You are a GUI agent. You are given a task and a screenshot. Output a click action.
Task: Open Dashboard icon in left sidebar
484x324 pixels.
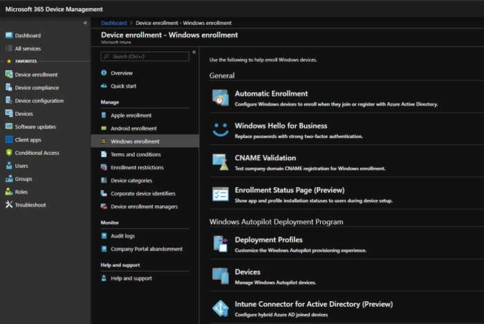9,35
